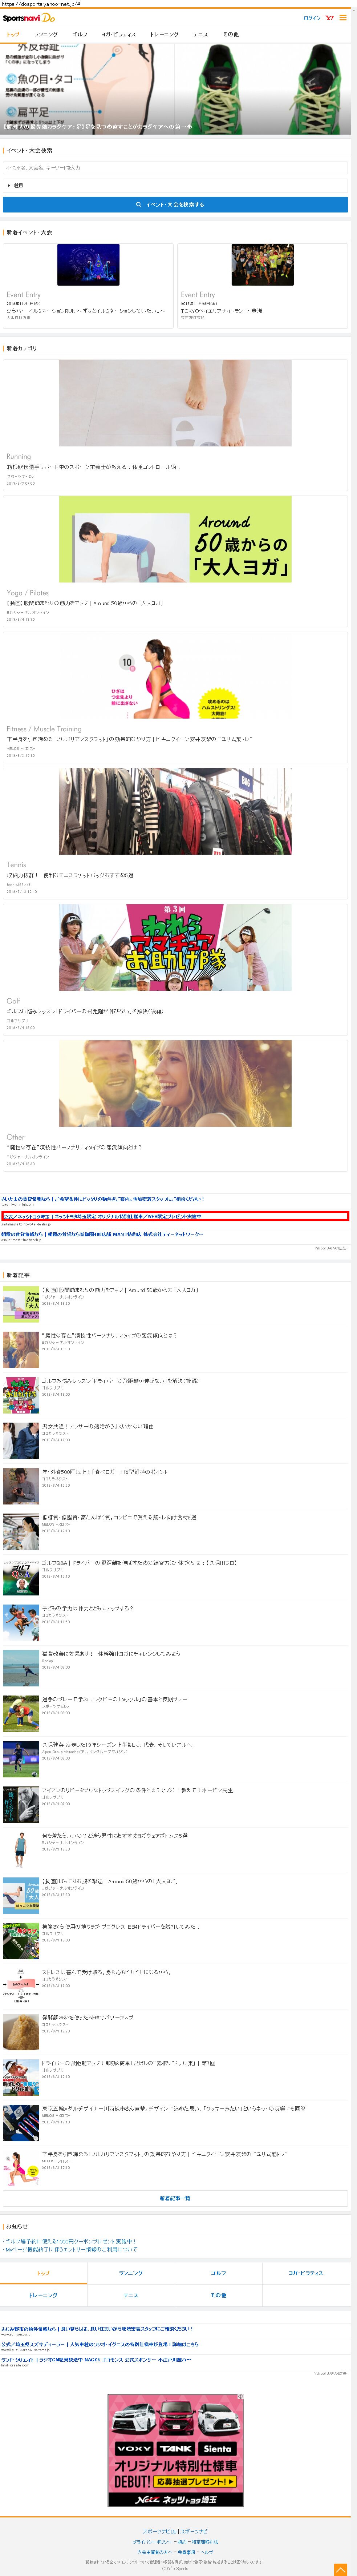357x2576 pixels.
Task: Select the ゴルフ tab in top navigation
Action: (80, 34)
